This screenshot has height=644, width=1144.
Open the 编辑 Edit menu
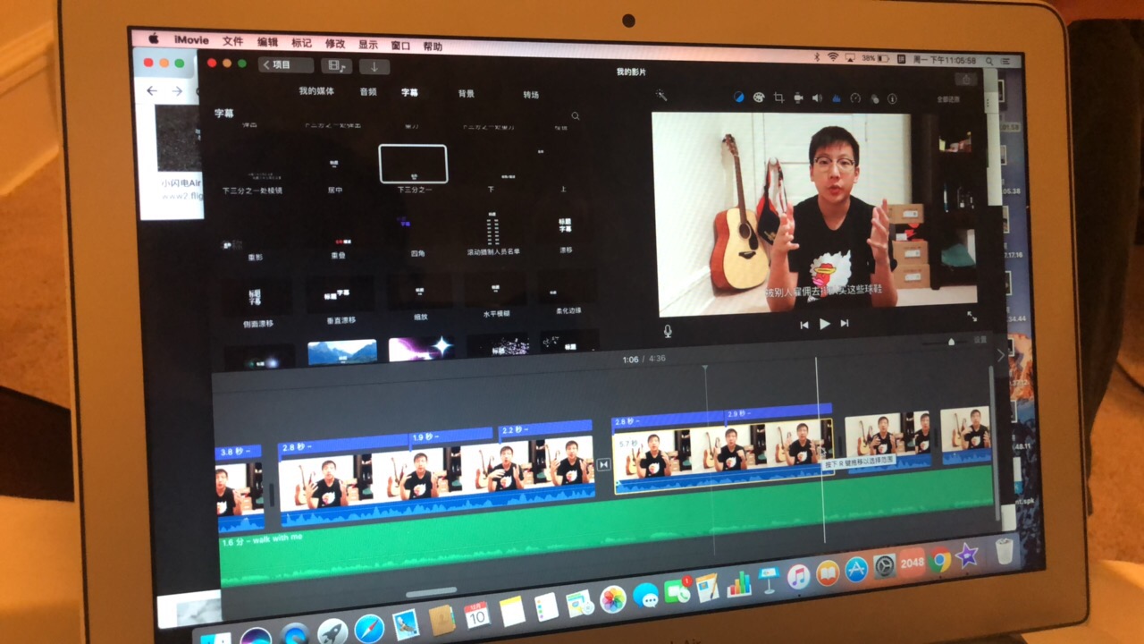click(x=267, y=42)
